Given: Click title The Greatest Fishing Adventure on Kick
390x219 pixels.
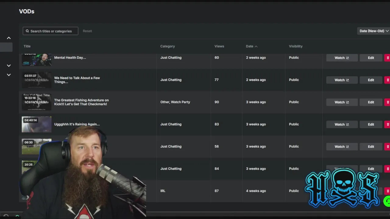Looking at the screenshot, I should [x=81, y=102].
